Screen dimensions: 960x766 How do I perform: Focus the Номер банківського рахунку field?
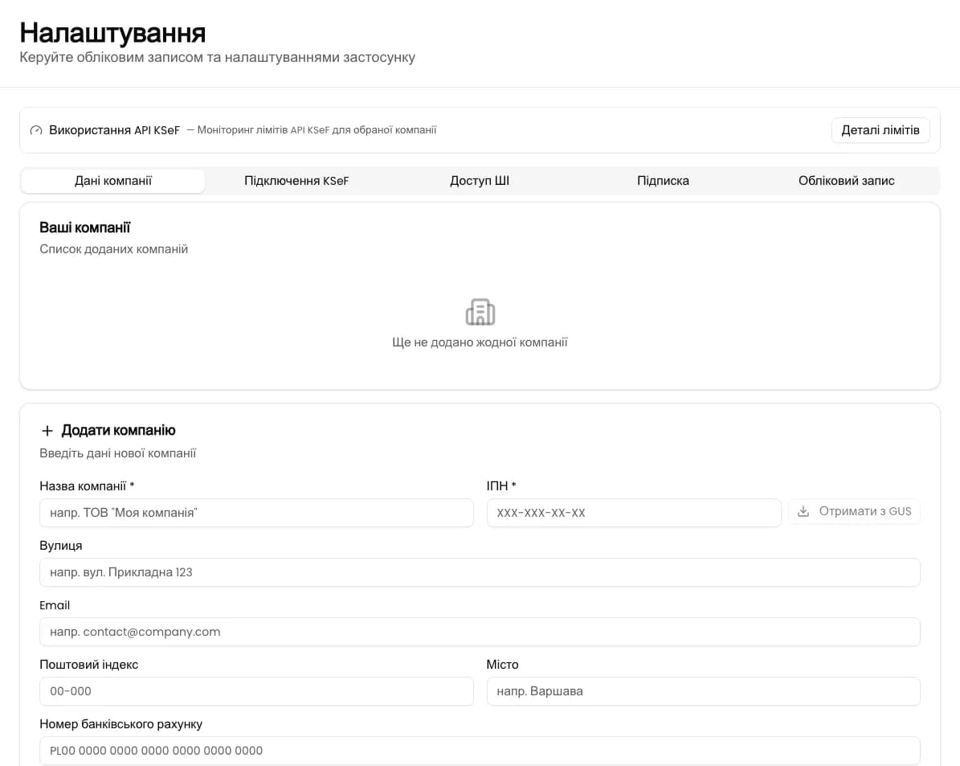pyautogui.click(x=480, y=750)
